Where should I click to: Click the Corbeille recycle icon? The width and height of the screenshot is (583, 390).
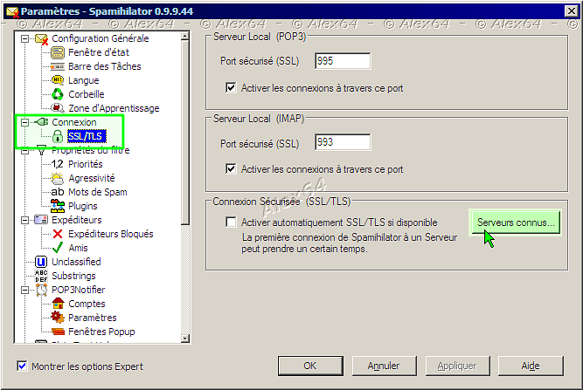click(x=58, y=94)
